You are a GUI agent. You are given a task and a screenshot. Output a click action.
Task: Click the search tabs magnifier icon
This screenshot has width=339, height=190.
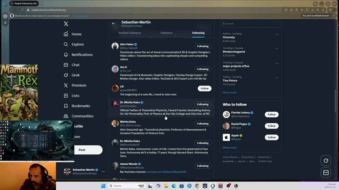click(315, 4)
